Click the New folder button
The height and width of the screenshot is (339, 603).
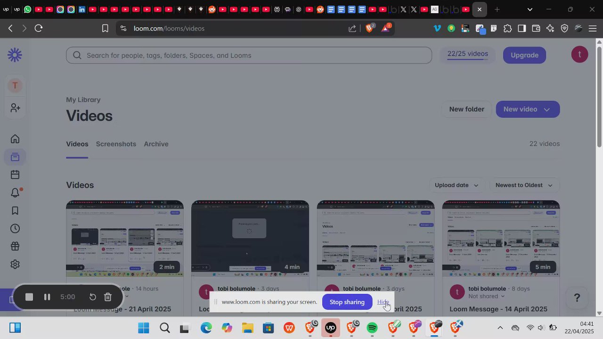coord(466,109)
